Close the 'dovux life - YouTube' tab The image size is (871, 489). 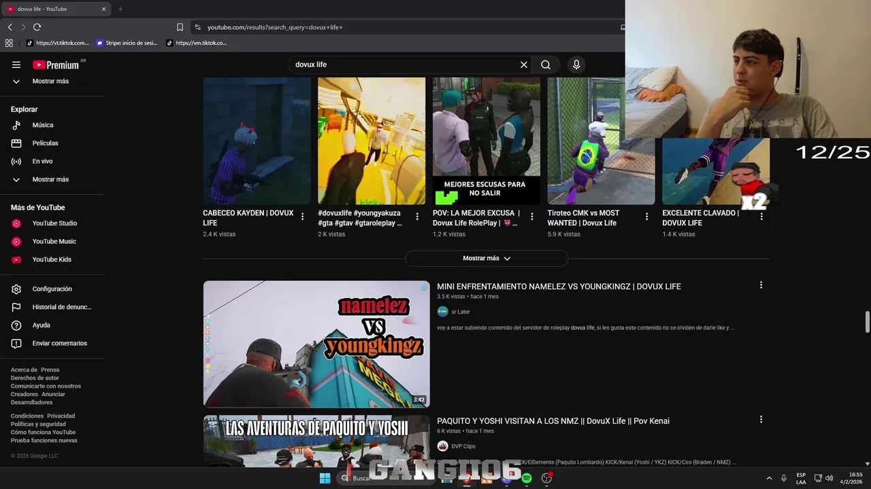[x=104, y=9]
